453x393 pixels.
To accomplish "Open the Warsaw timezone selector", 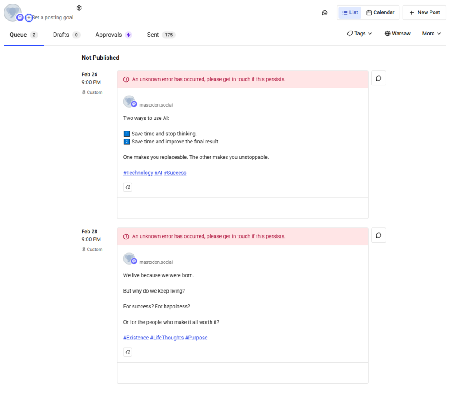I will [397, 34].
